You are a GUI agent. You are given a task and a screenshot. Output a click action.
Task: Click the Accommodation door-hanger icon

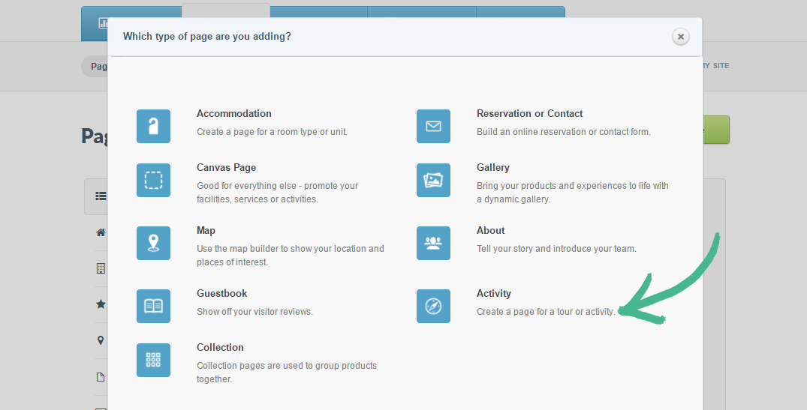pos(153,126)
